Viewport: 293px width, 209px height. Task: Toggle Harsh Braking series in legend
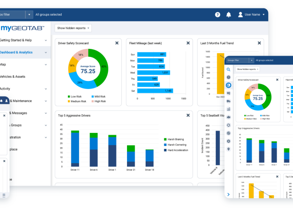coord(174,139)
